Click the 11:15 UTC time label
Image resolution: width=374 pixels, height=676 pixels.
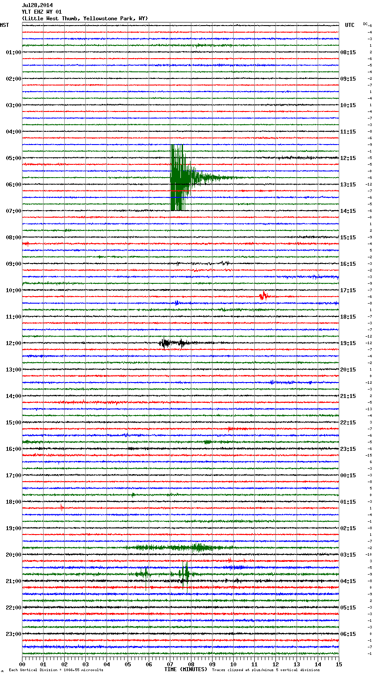[x=348, y=132]
